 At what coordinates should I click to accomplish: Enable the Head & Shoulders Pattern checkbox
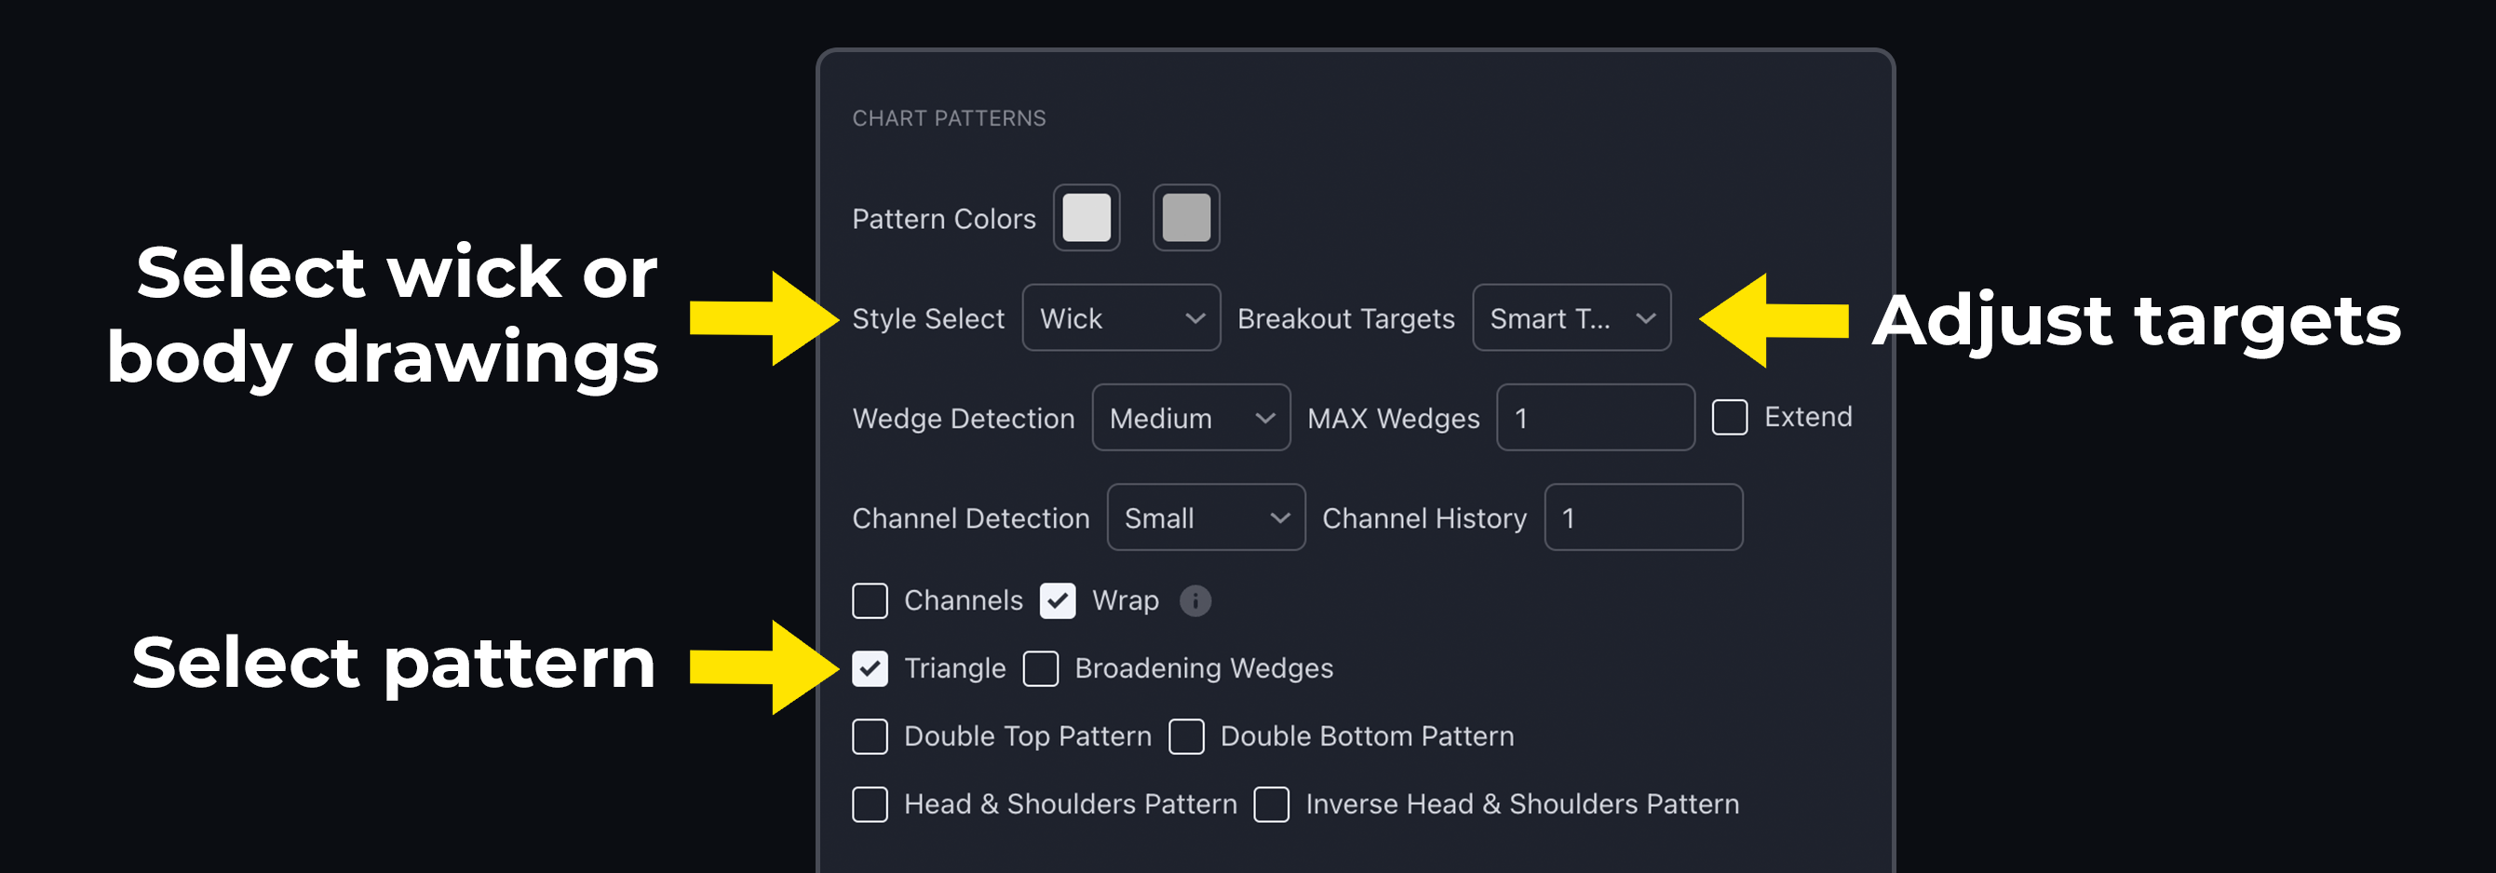coord(870,804)
